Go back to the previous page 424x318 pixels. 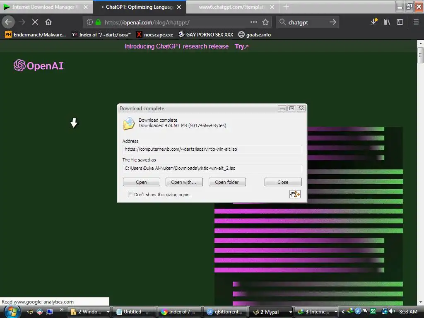[8, 22]
